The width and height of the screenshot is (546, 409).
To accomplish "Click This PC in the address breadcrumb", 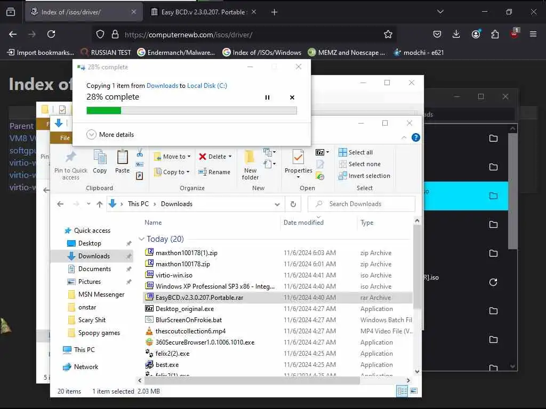I will click(138, 204).
